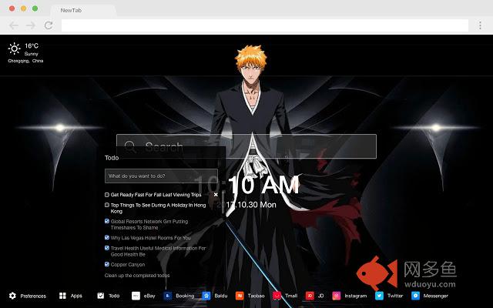Click Clean up the completed todos
This screenshot has width=493, height=308.
[x=137, y=276]
